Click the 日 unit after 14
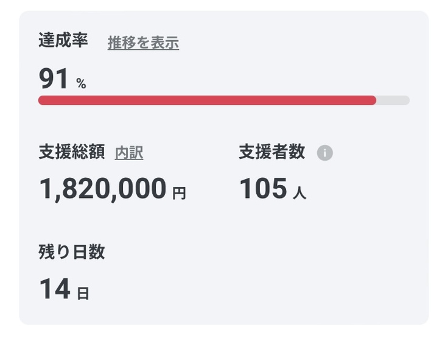Screen dimensions: 448x338 (x=83, y=294)
